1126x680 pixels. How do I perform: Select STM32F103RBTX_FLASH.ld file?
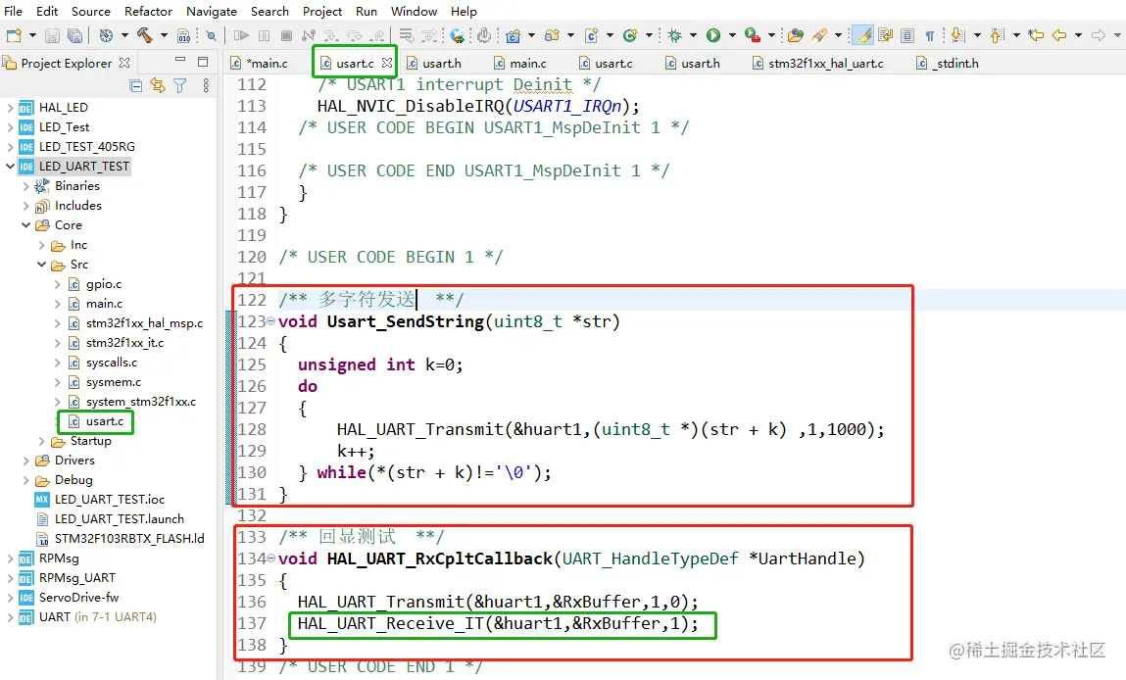pyautogui.click(x=121, y=539)
